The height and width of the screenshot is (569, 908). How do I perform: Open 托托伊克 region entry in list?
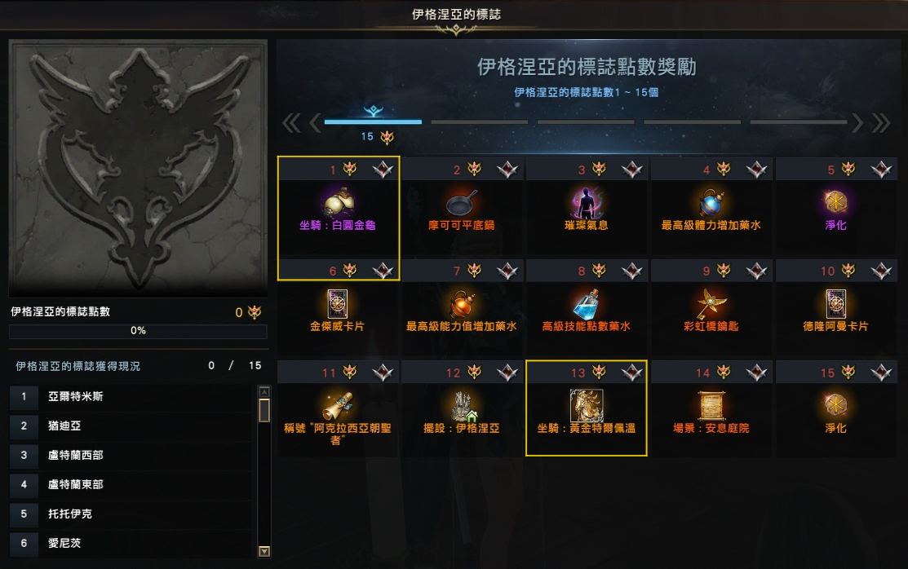pyautogui.click(x=131, y=514)
